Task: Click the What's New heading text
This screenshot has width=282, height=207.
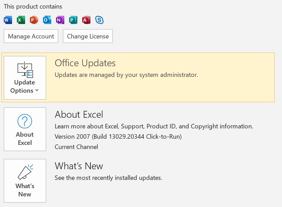Action: click(x=79, y=166)
